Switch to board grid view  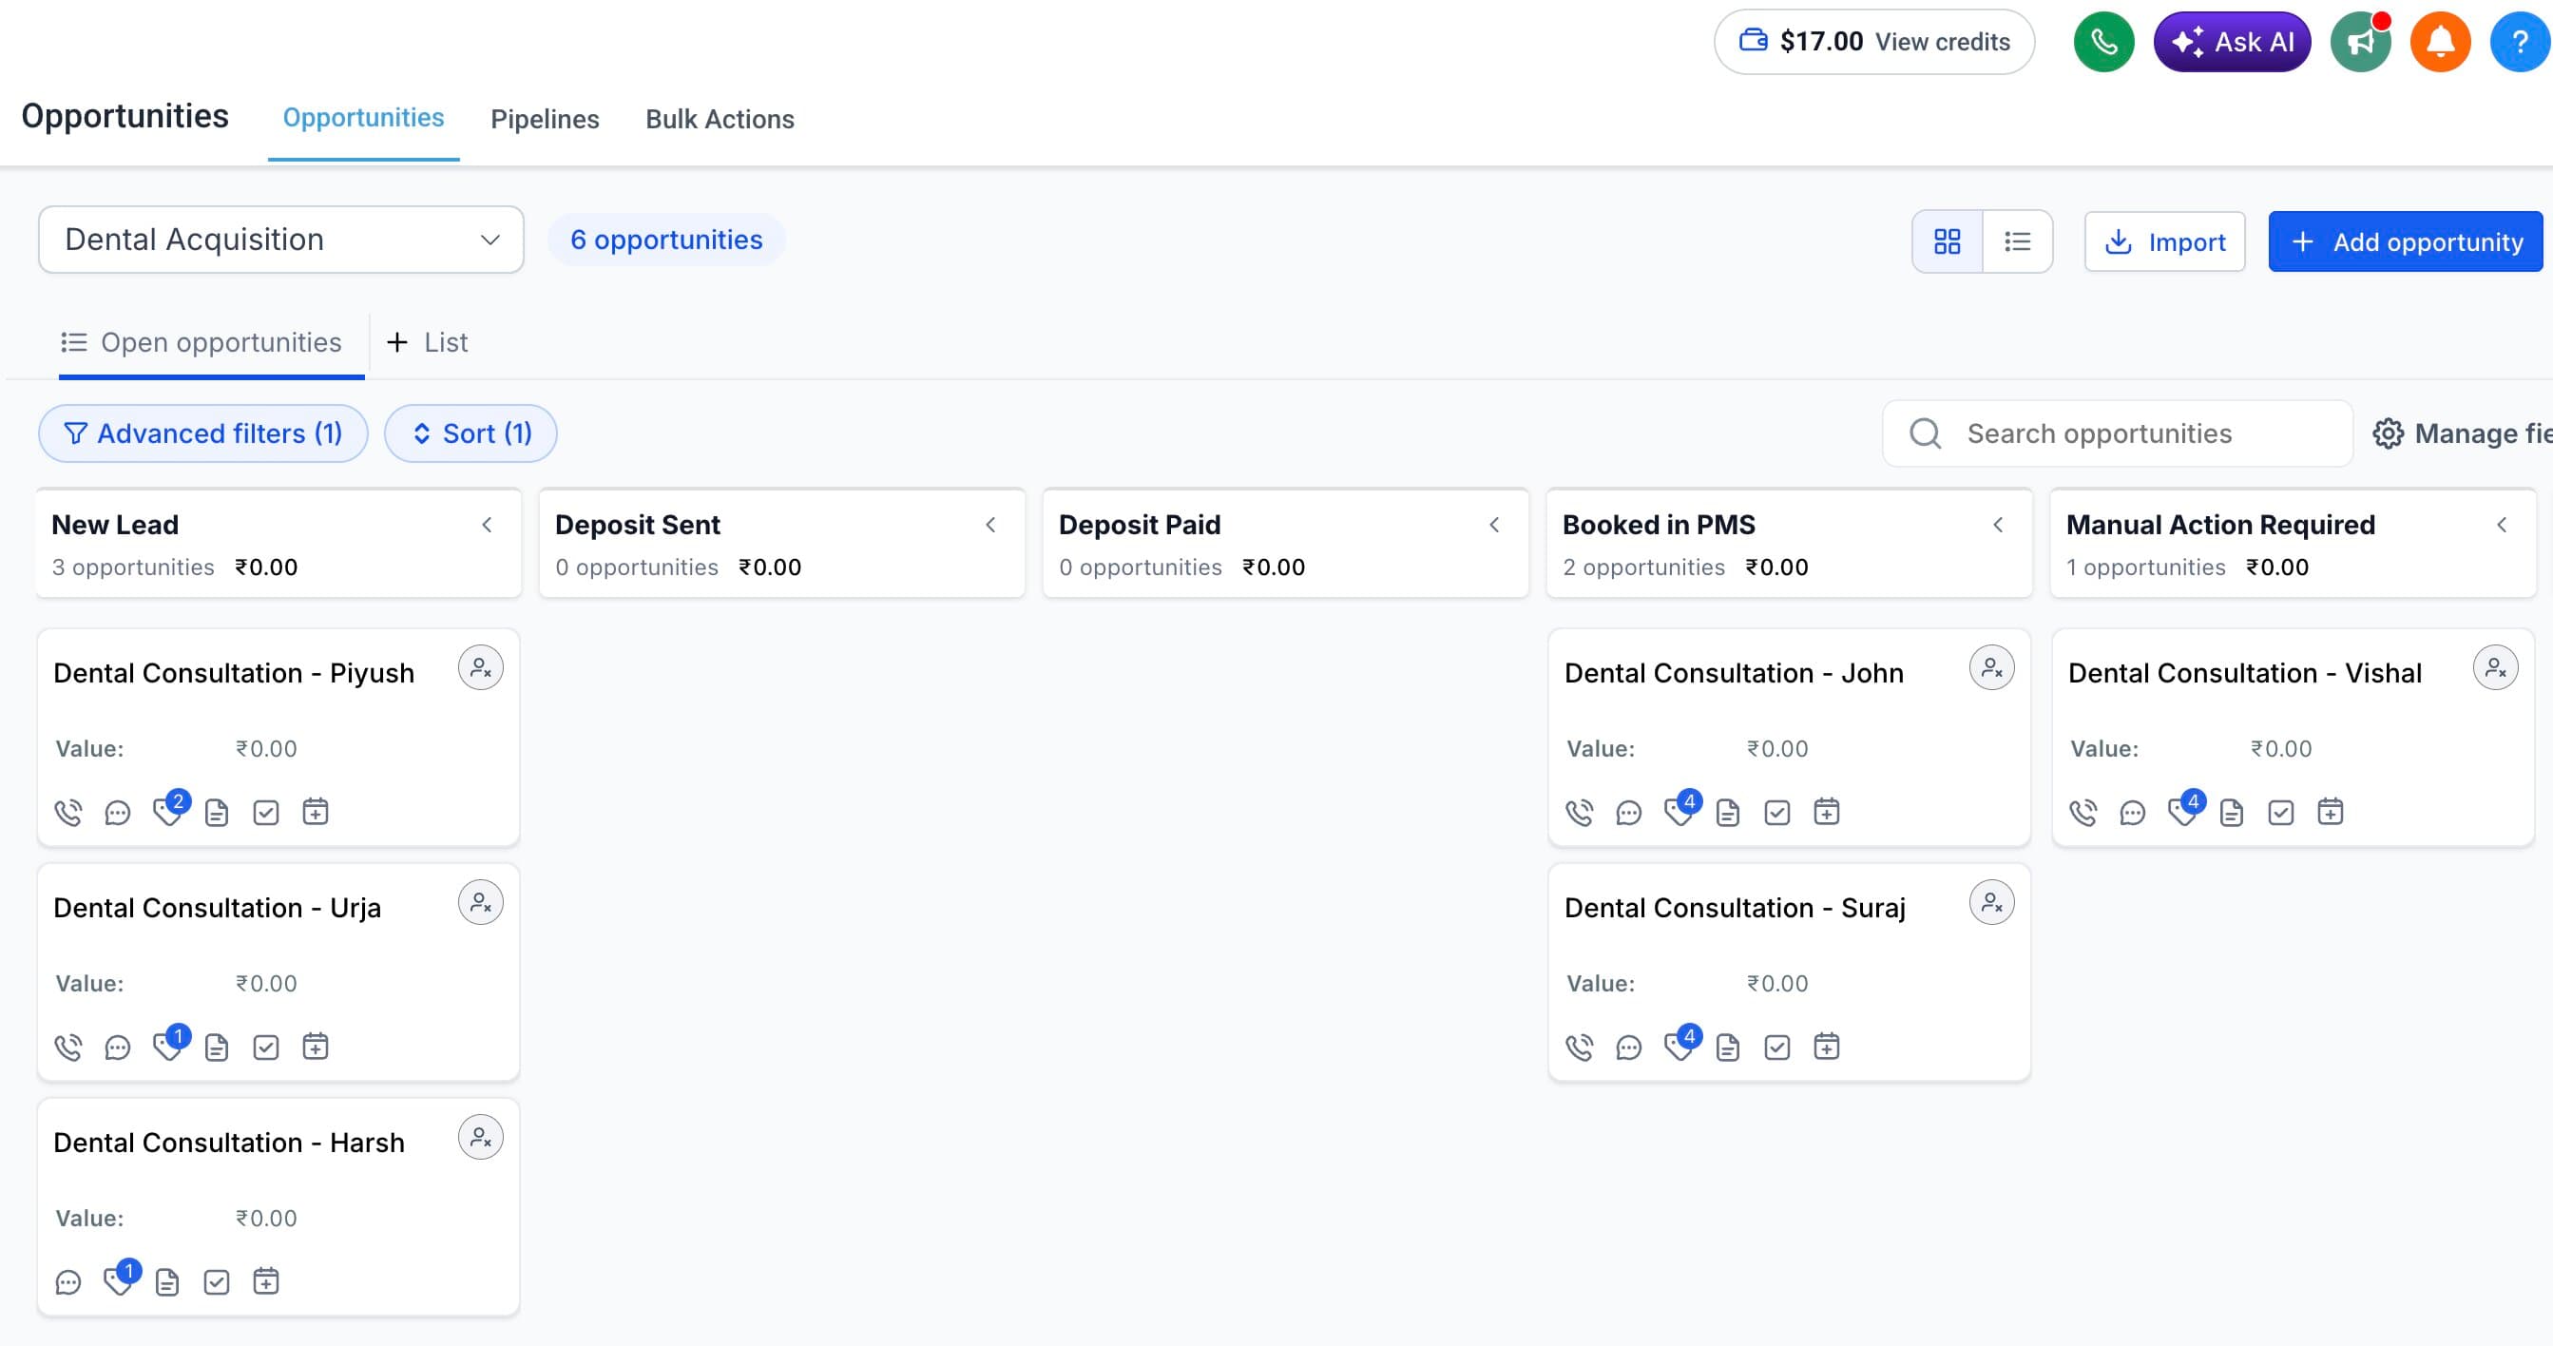coord(1948,240)
